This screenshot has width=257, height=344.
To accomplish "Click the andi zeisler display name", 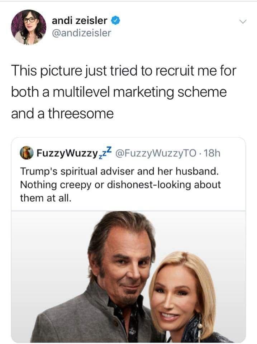I will coord(79,20).
